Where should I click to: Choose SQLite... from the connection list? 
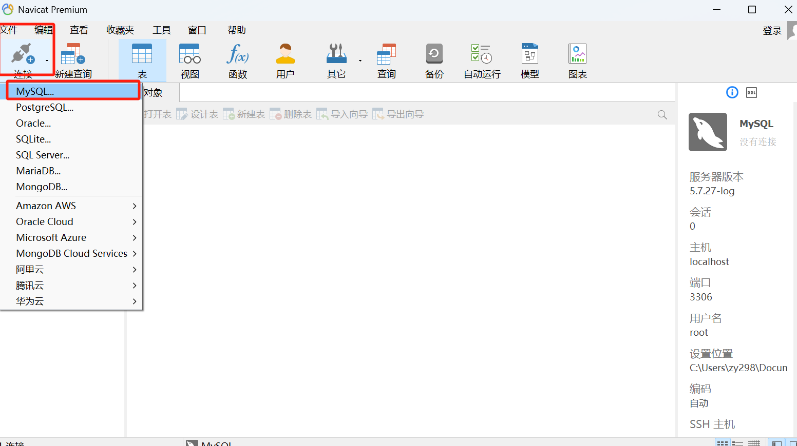(71, 139)
